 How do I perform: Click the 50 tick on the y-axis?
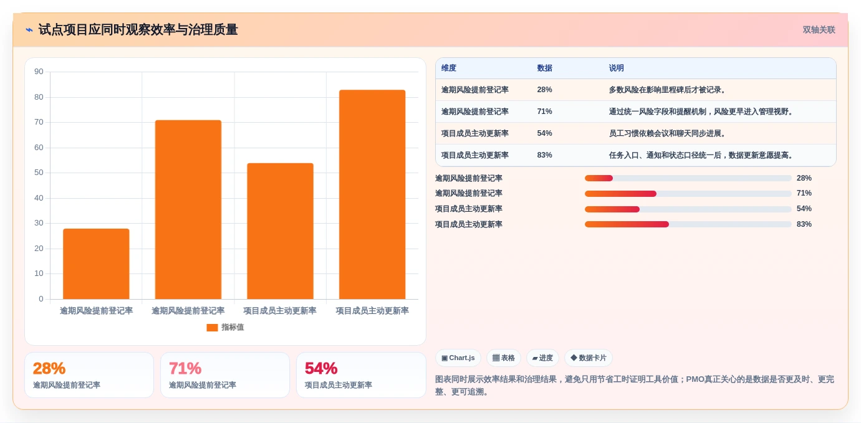[39, 173]
